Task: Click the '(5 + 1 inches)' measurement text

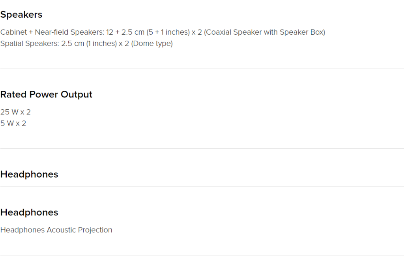Action: click(x=168, y=32)
